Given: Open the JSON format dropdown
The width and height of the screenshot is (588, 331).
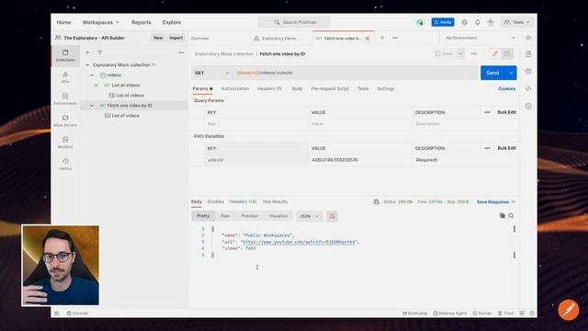Looking at the screenshot, I should click(x=309, y=216).
